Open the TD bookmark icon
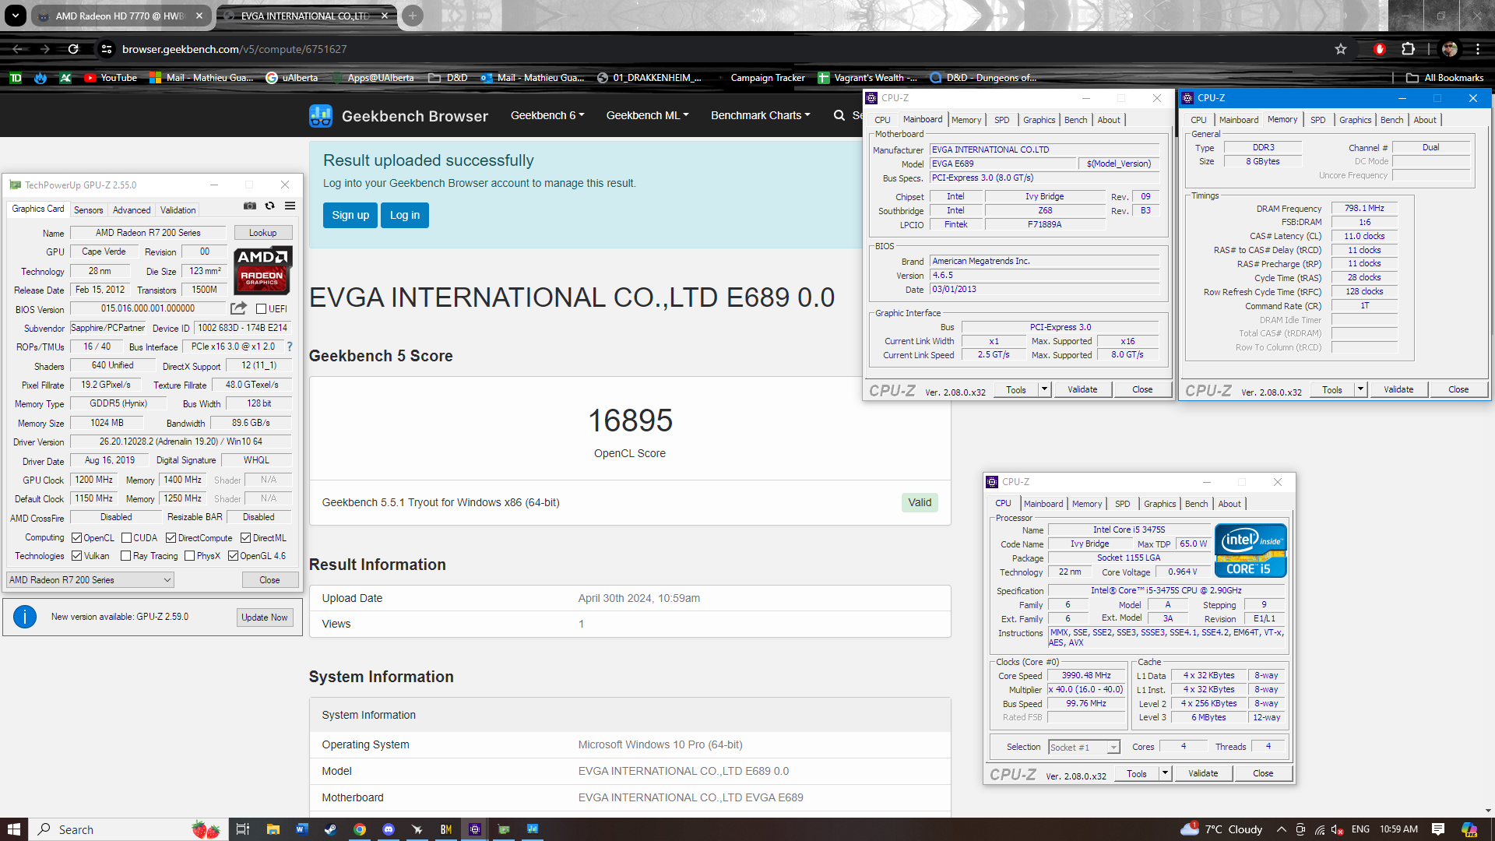The width and height of the screenshot is (1495, 841). [x=16, y=78]
